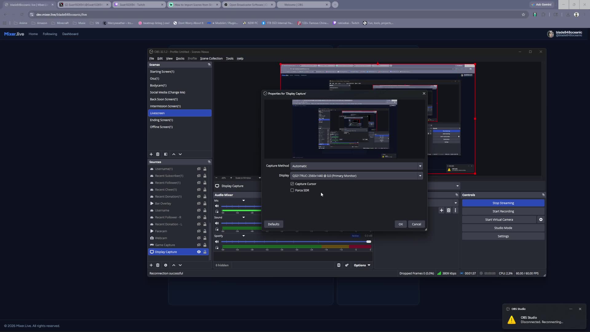Image resolution: width=590 pixels, height=332 pixels.
Task: Add scene transition plus icon
Action: [441, 210]
